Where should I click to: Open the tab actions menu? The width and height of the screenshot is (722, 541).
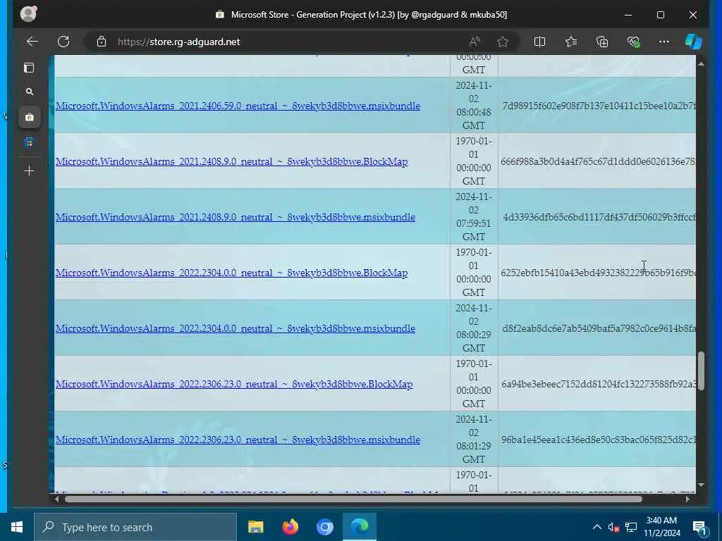tap(29, 68)
